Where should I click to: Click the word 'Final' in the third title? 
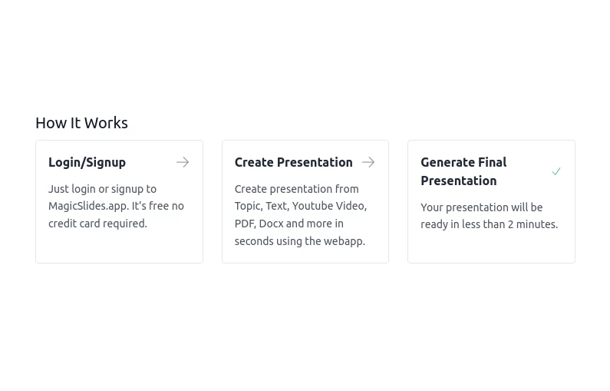pos(490,162)
